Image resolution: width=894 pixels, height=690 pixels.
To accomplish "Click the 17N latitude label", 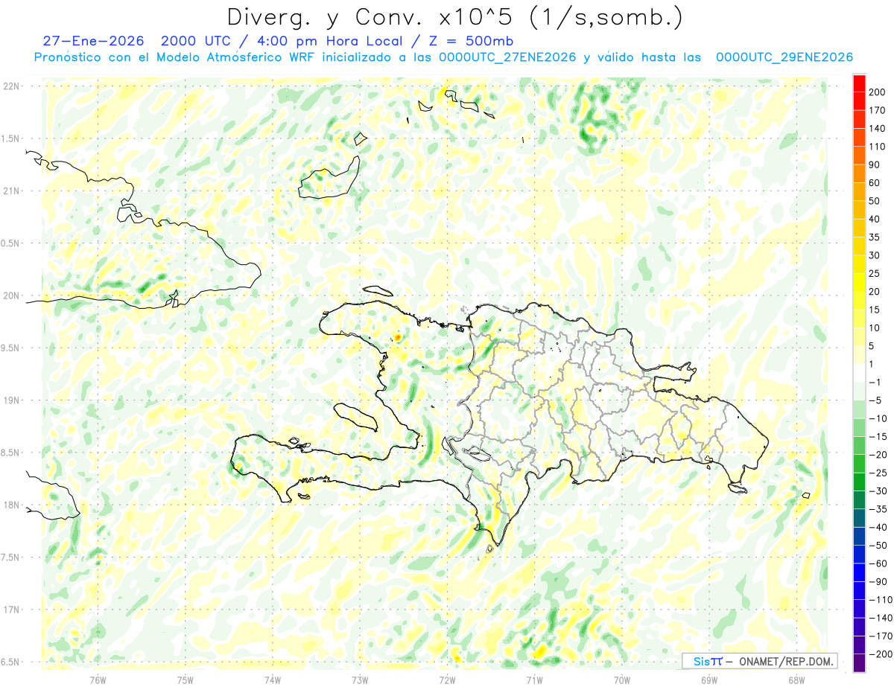I will 11,610.
